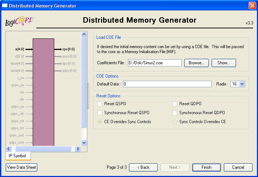Screen dimensions: 258x177
Task: Select Sync Controls Overrides CE radio button
Action: click(x=175, y=122)
